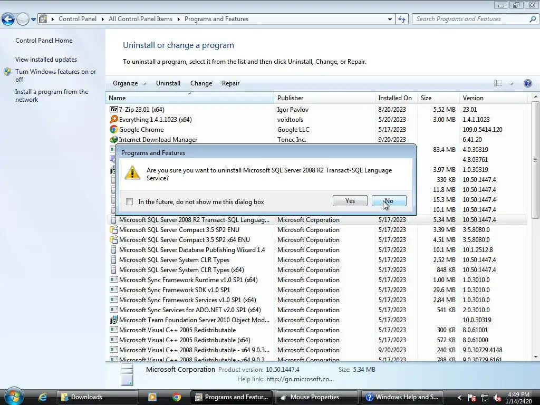Screen dimensions: 540x405
Task: Open Chrome from the taskbar
Action: click(177, 397)
